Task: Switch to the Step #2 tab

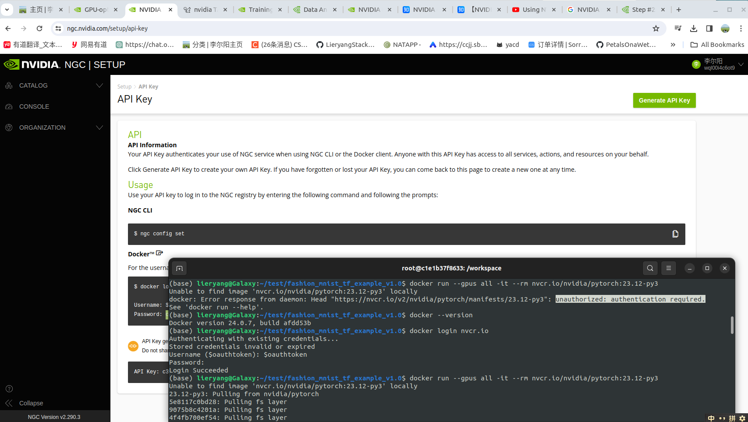Action: click(x=643, y=10)
